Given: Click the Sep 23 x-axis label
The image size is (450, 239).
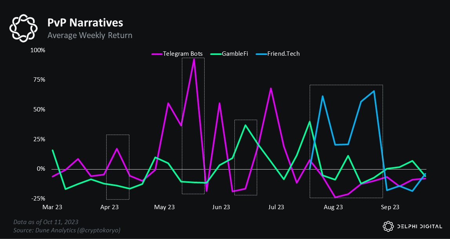Looking at the screenshot, I should tap(390, 207).
